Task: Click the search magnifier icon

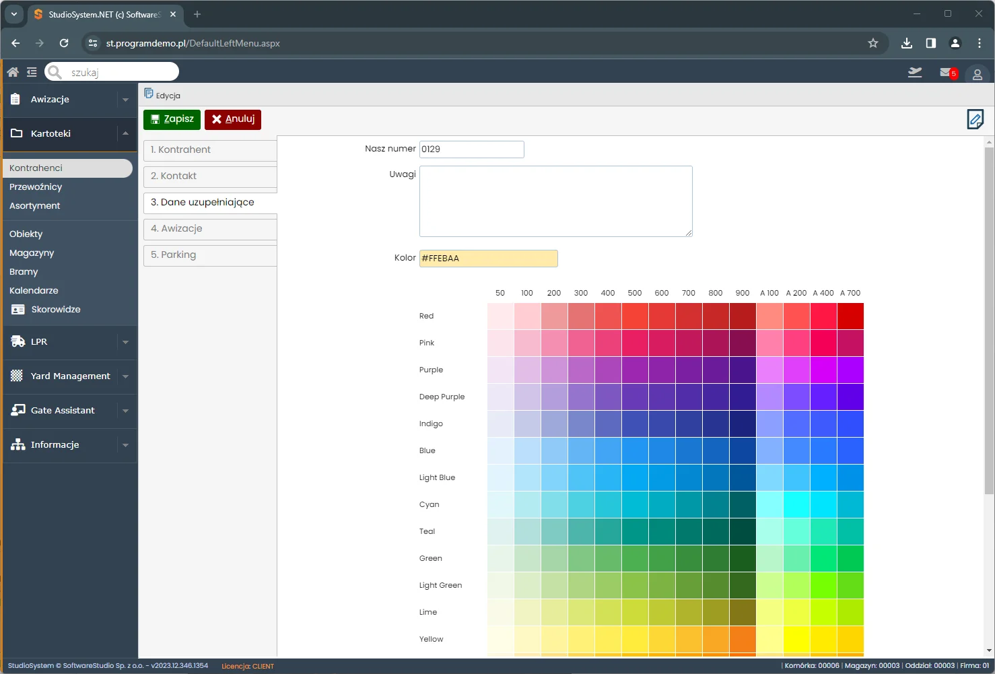Action: [x=55, y=72]
